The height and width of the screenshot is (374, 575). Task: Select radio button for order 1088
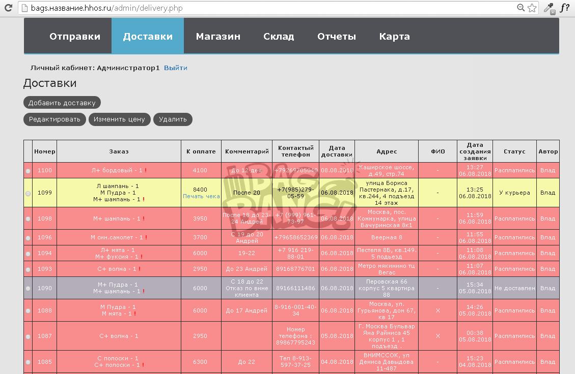point(28,310)
